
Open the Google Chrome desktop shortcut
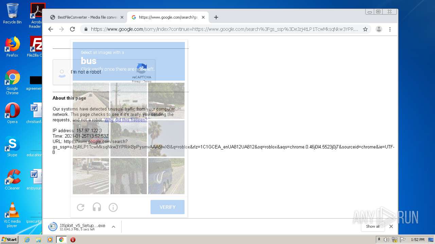tap(12, 82)
